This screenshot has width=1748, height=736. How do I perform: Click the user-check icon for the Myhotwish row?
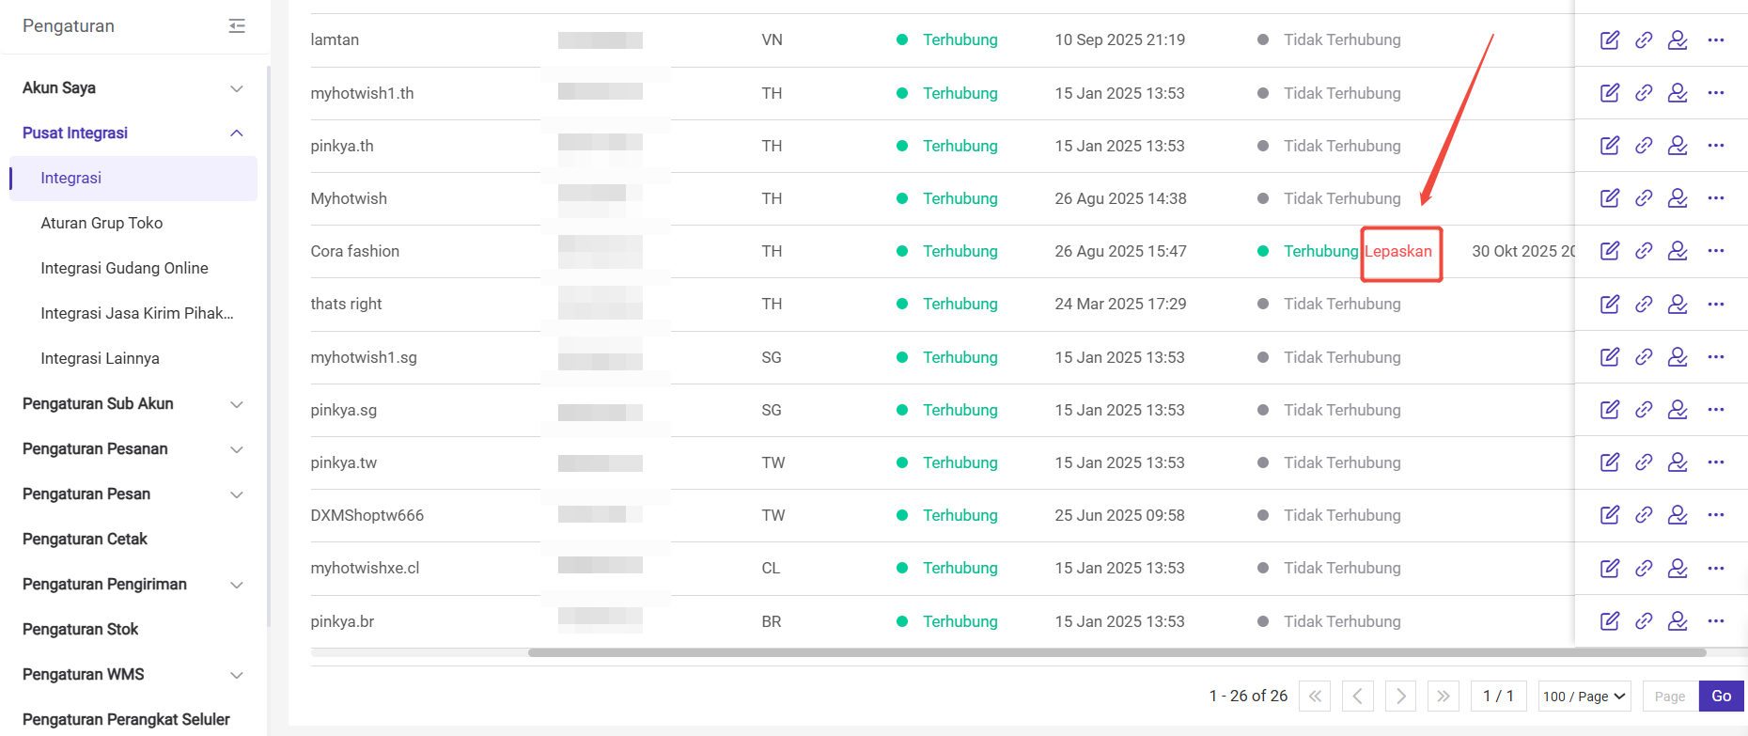[1678, 198]
